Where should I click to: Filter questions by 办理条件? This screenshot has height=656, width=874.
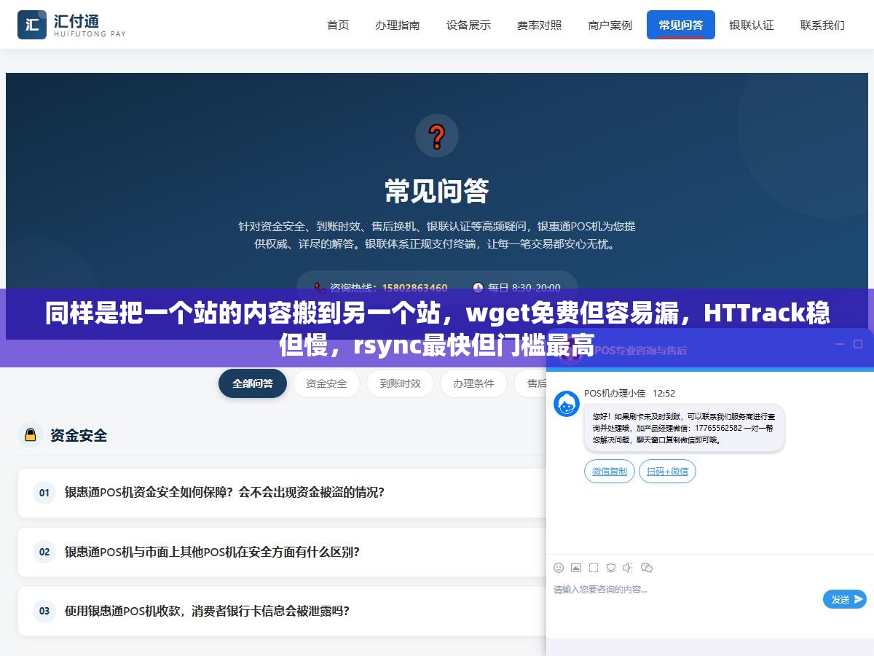[x=473, y=383]
